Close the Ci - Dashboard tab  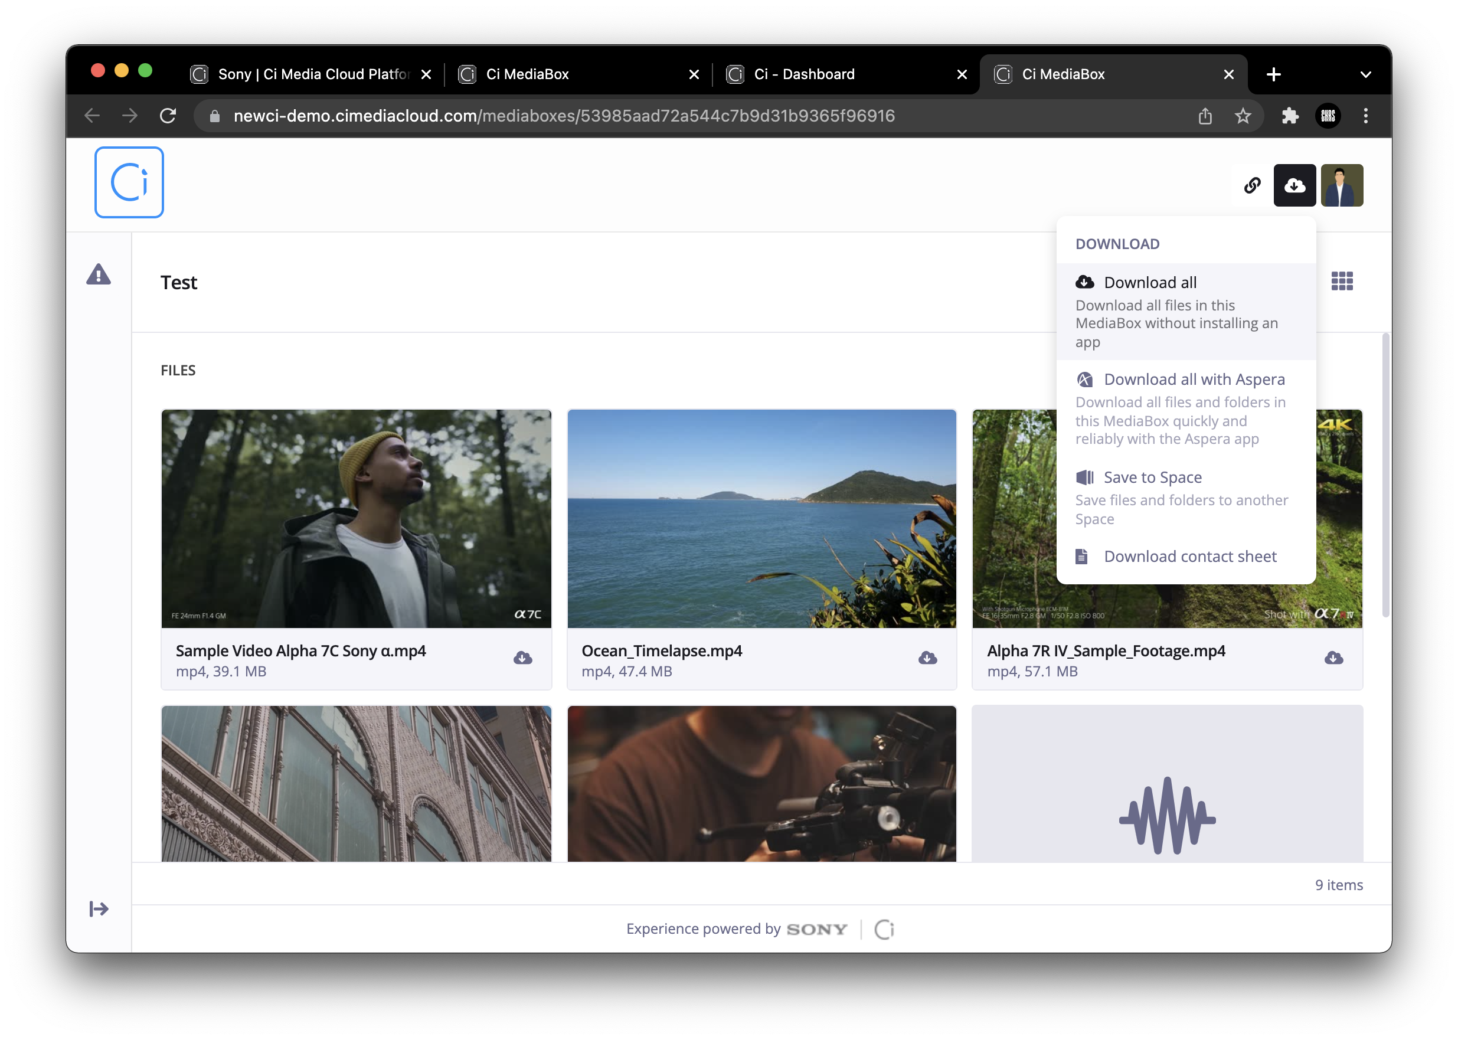(x=961, y=74)
